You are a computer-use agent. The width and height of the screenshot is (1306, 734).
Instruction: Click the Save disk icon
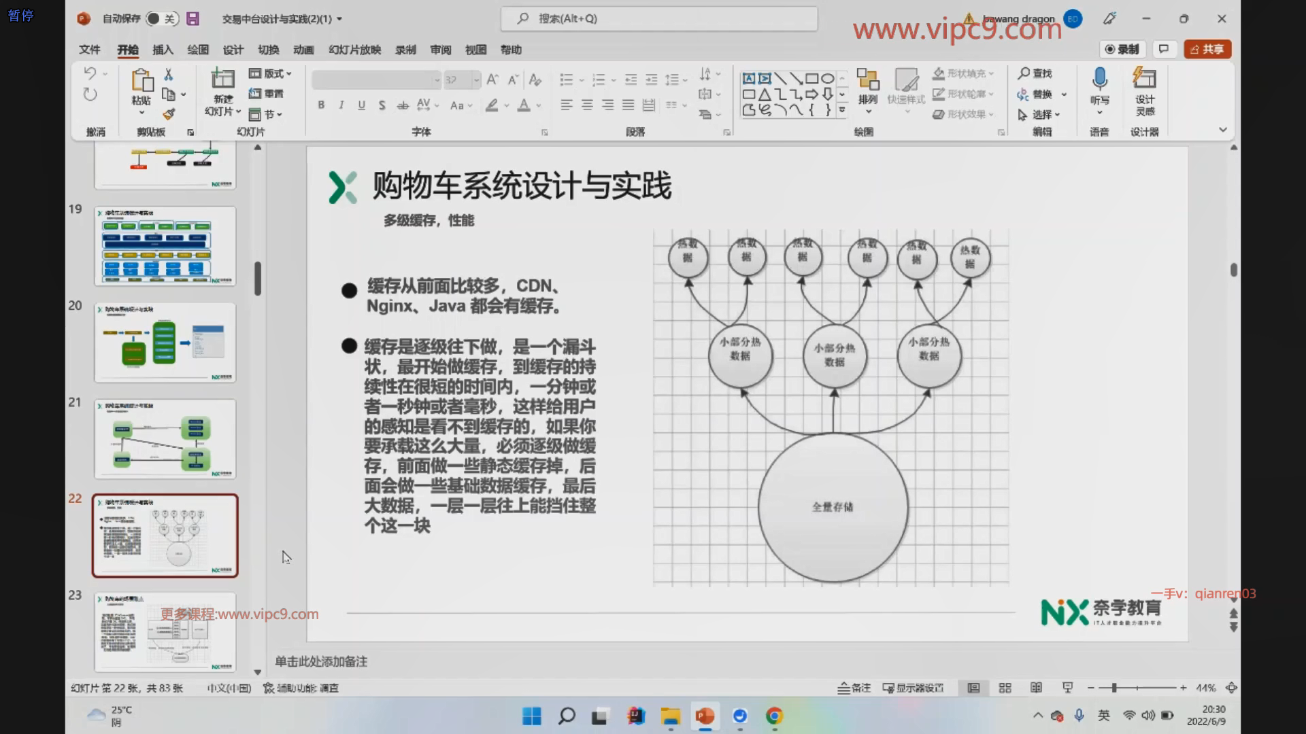pos(193,19)
